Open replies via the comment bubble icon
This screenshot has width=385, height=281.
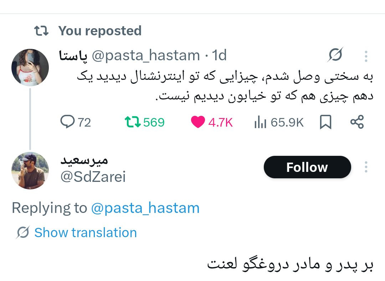click(x=67, y=122)
